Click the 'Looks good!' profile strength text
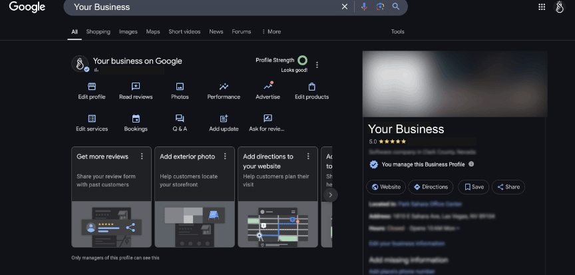Screen dimensions: 575x275 click(294, 70)
